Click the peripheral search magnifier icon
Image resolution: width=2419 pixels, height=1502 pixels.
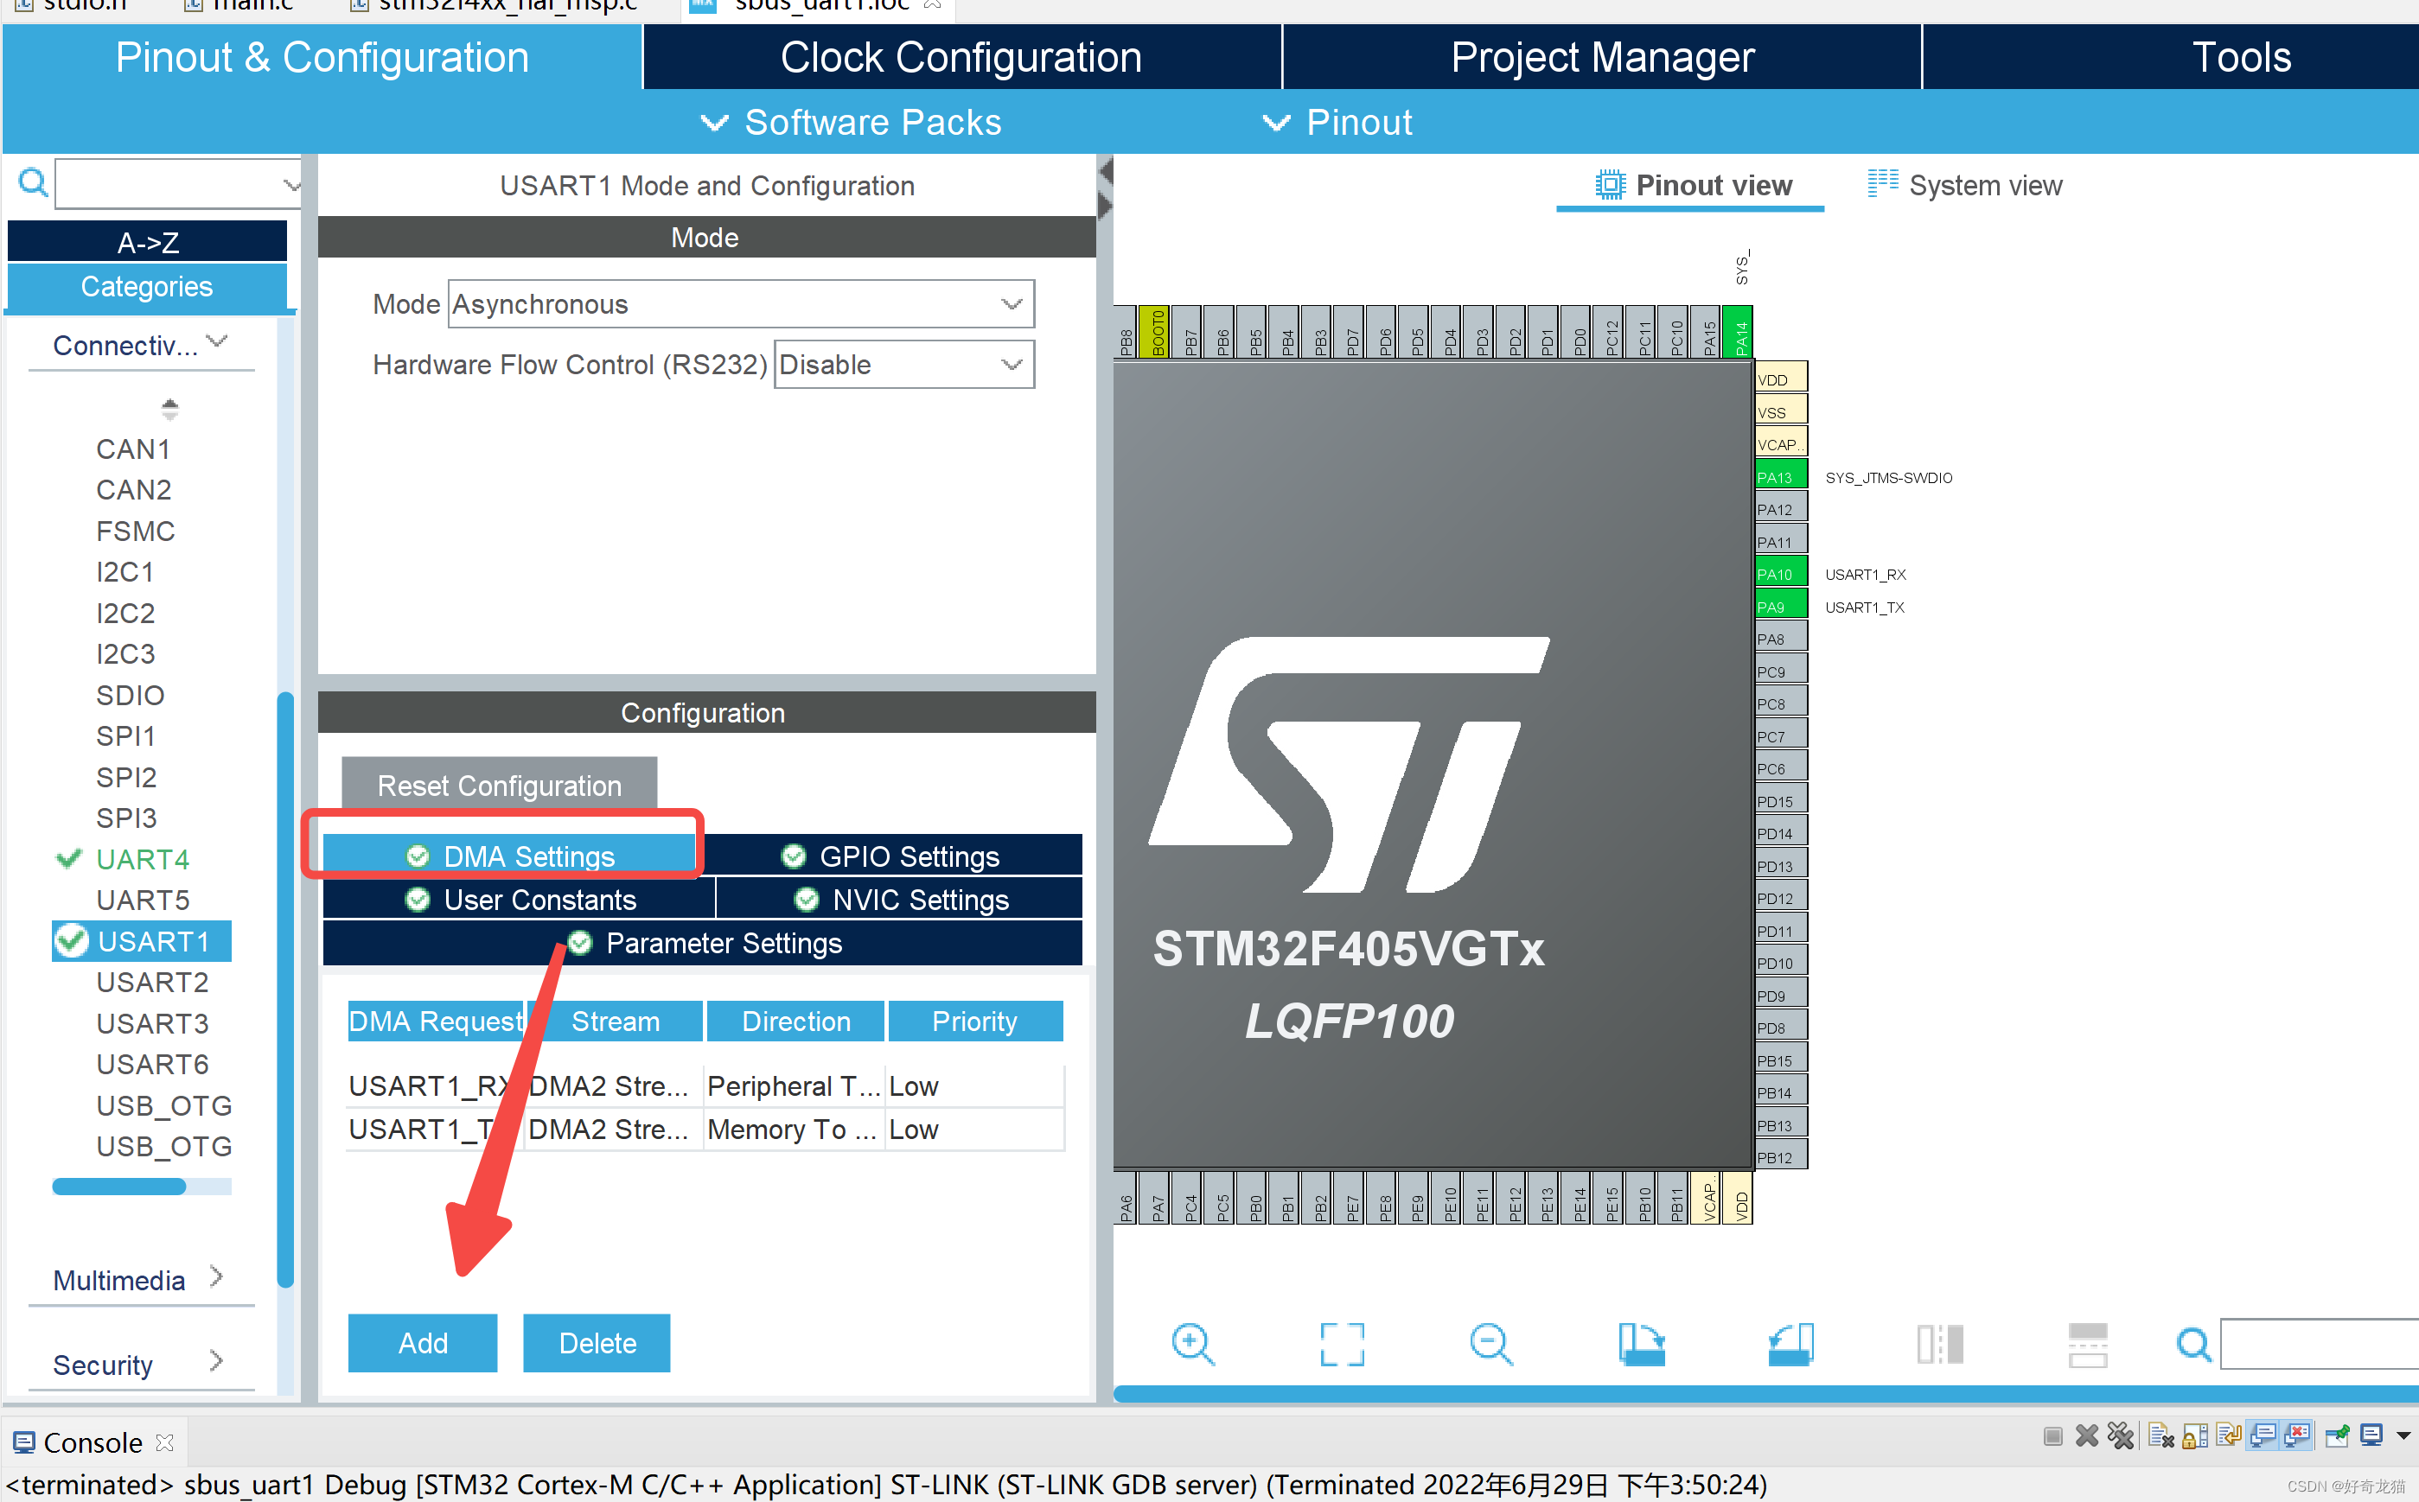tap(33, 183)
